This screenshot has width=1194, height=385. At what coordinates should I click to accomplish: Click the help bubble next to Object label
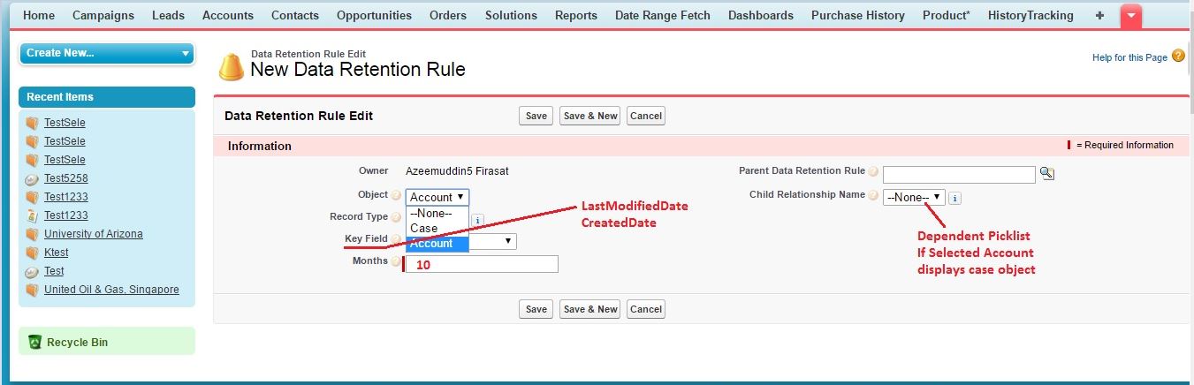point(396,195)
